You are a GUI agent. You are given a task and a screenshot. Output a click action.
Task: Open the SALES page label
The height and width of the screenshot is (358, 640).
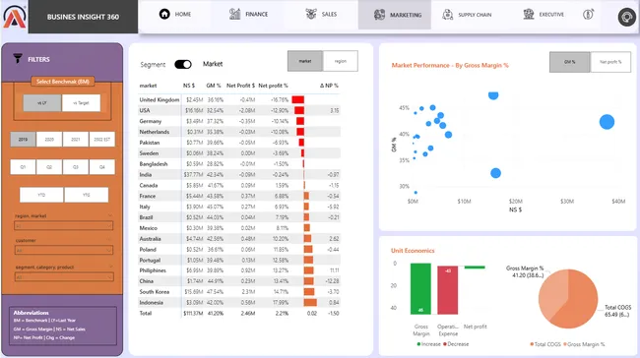[x=329, y=14]
